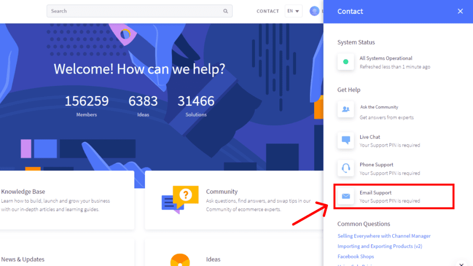
Task: Follow the Facebook Shops link
Action: tap(356, 256)
